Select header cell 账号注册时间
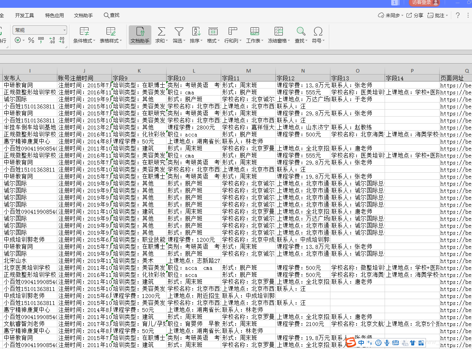Screen dimensions: 472x349 coord(85,78)
